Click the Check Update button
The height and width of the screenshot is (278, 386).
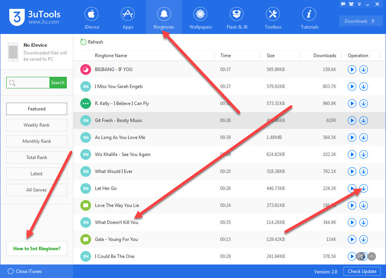(362, 271)
